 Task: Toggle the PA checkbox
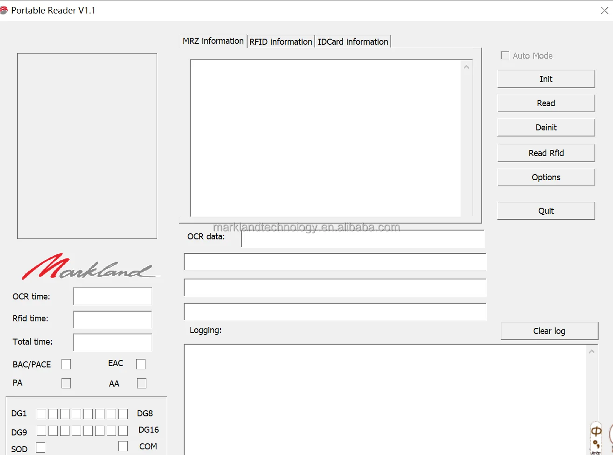[66, 383]
